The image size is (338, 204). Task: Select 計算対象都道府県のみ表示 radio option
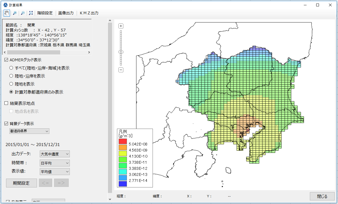click(11, 92)
